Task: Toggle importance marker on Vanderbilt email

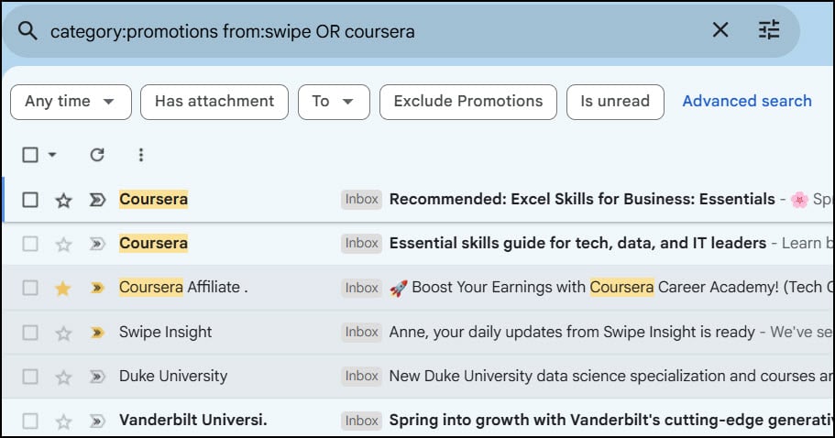Action: pyautogui.click(x=97, y=422)
